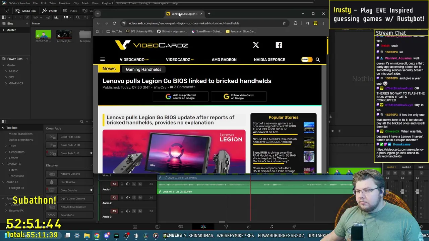Screen dimensions: 429x241
Task: Open NVIDIA GEFORCE navigation link
Action: (x=269, y=60)
